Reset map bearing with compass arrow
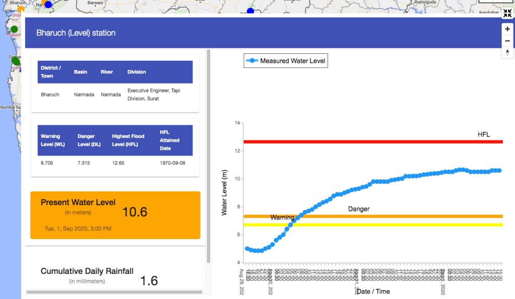Screen dimensions: 515x299 pos(507,52)
